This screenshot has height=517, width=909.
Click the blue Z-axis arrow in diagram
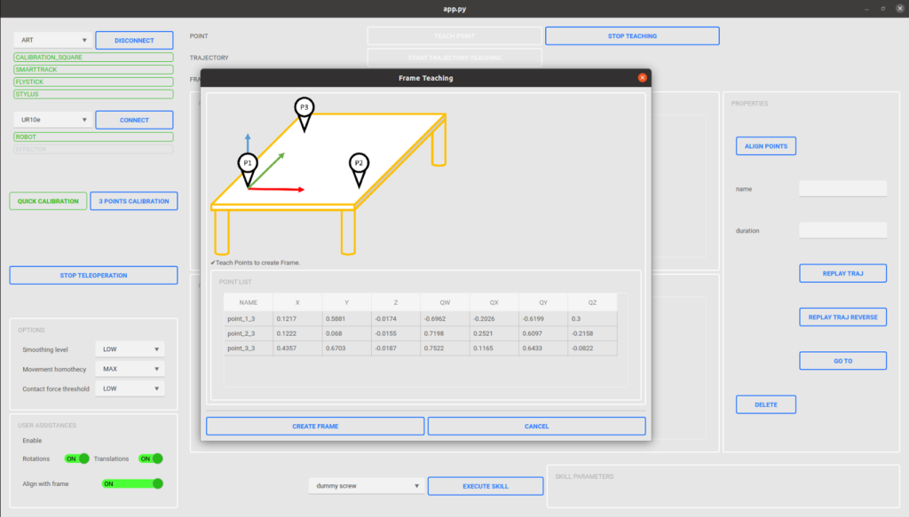pos(248,143)
